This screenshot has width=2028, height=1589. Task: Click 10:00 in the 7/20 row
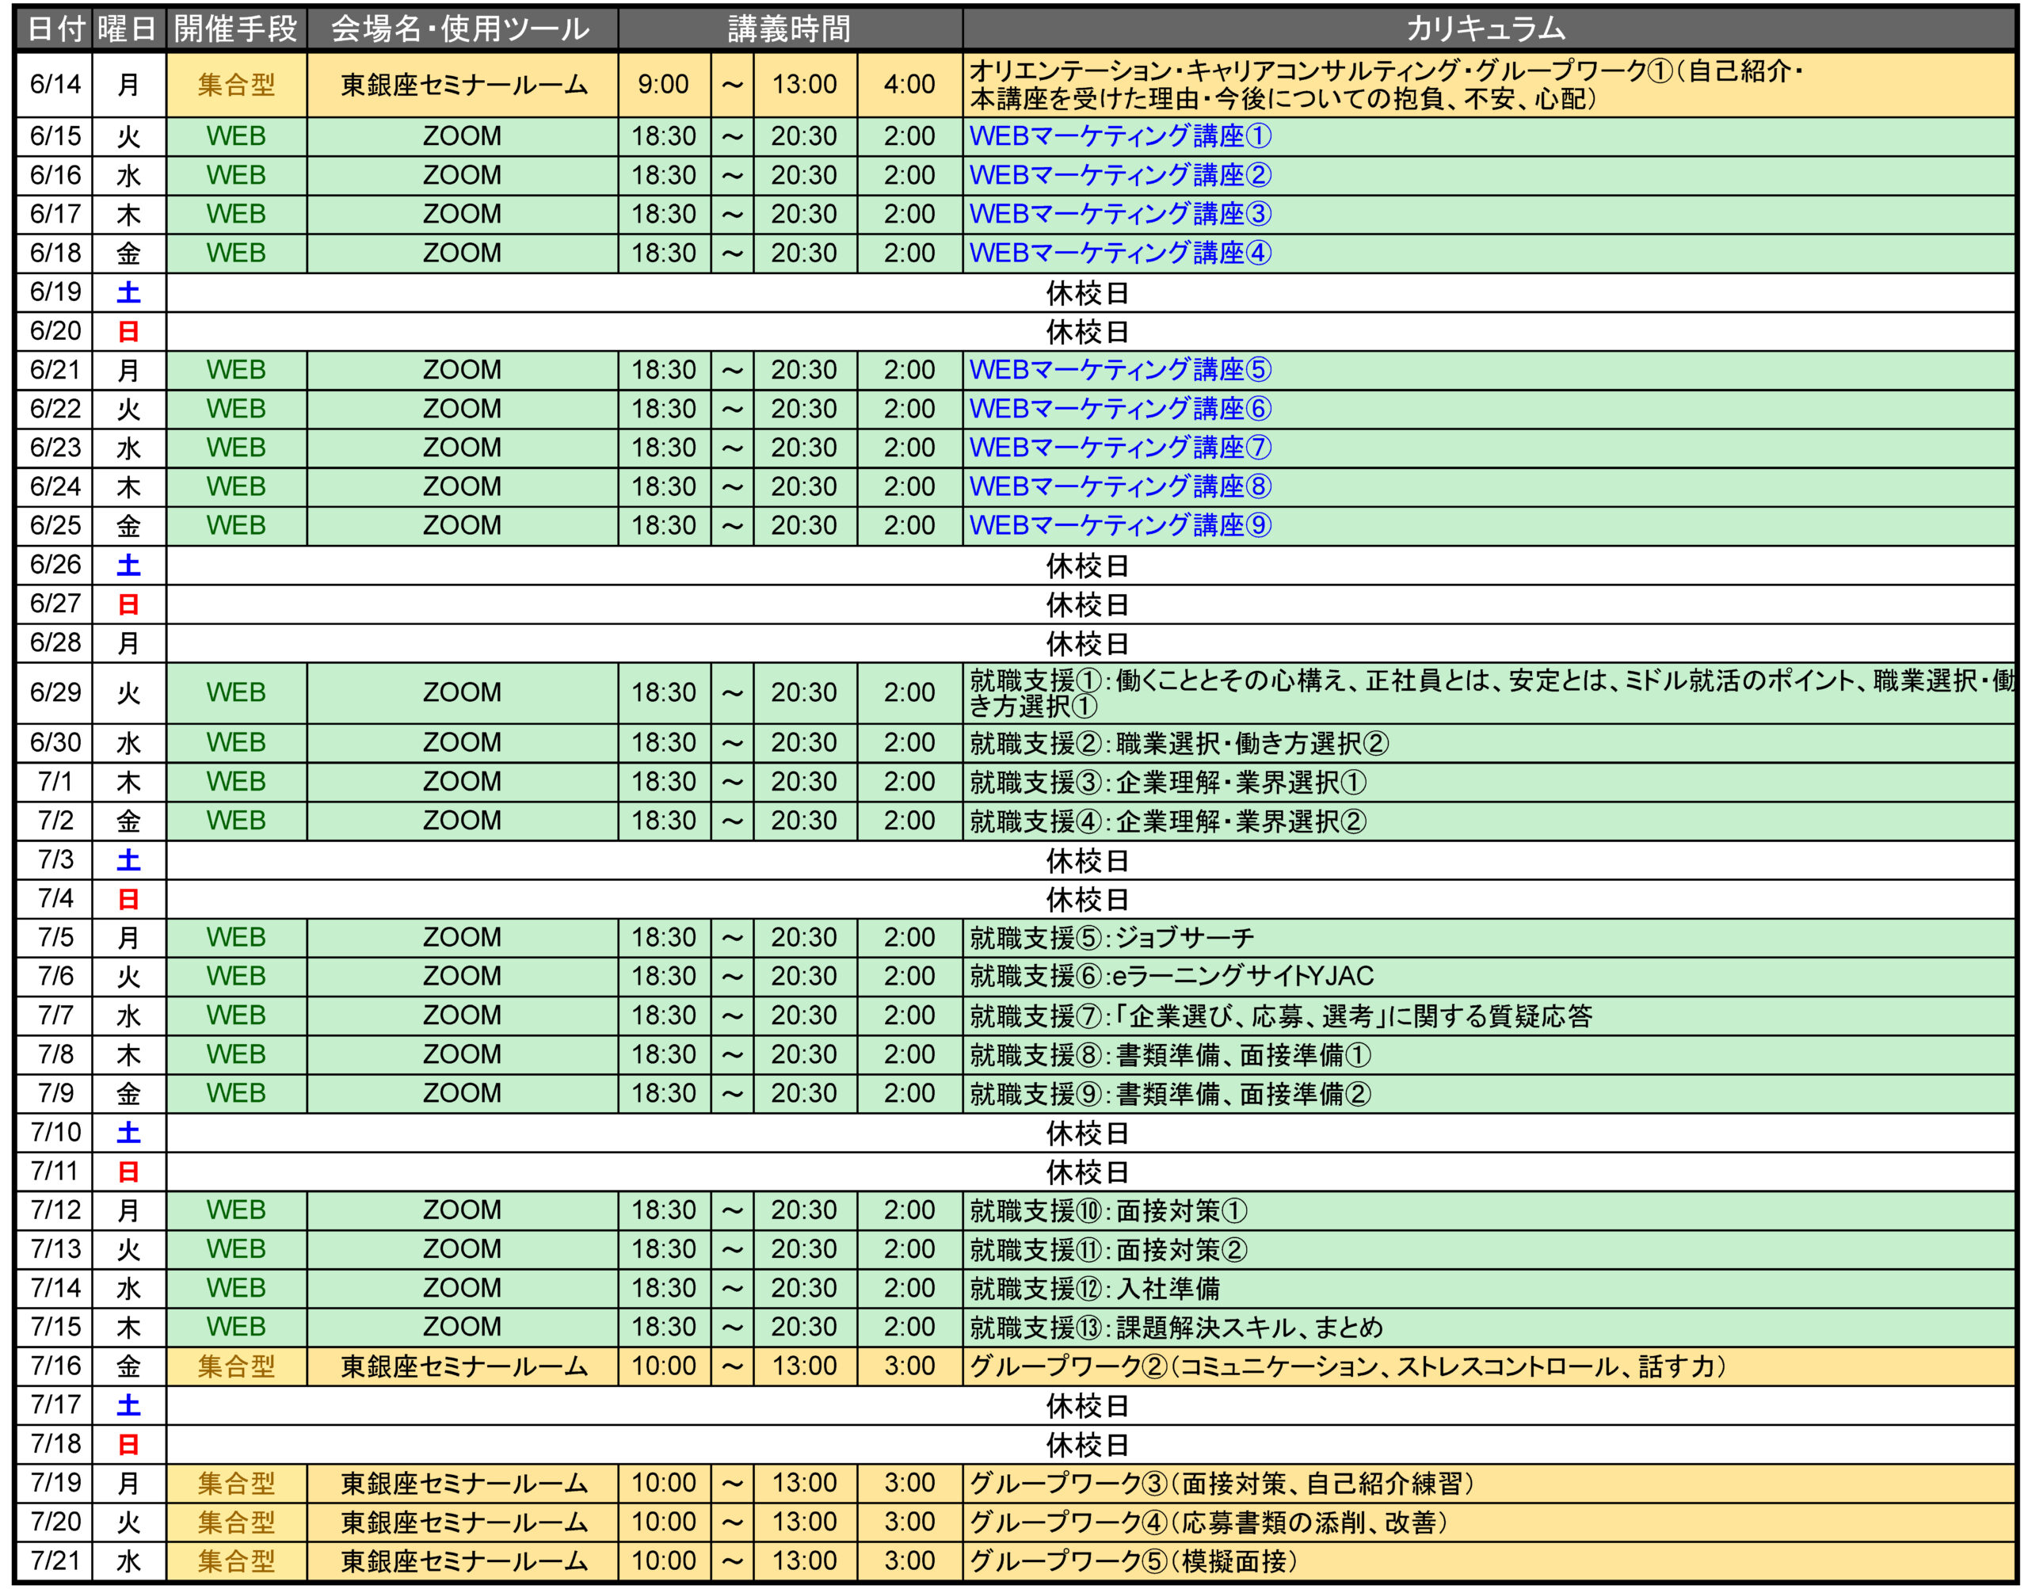(664, 1522)
